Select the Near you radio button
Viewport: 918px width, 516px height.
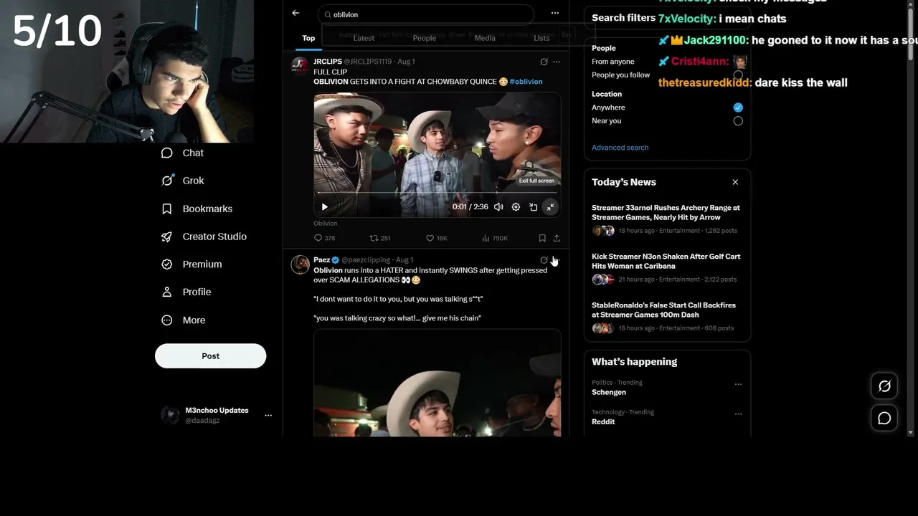738,121
